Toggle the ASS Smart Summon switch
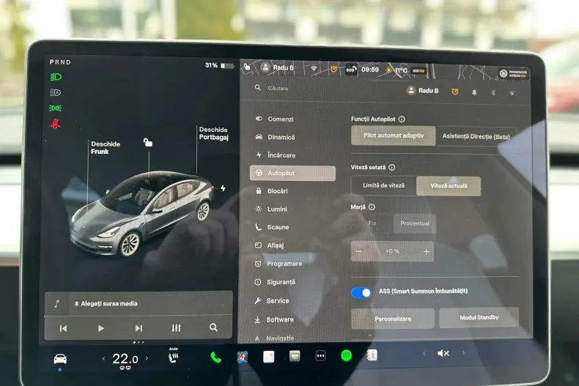 pyautogui.click(x=361, y=293)
